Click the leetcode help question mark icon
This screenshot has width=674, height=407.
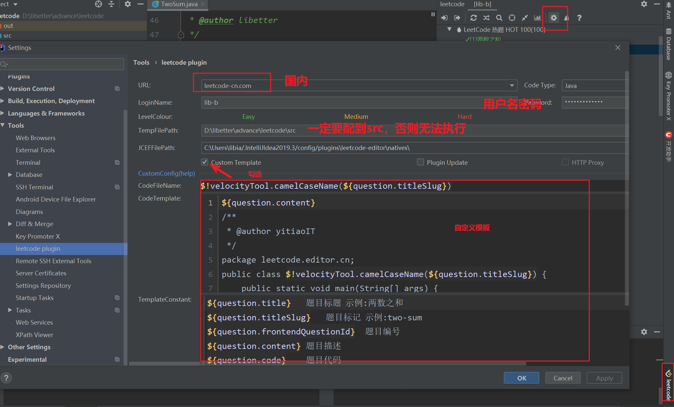(579, 18)
